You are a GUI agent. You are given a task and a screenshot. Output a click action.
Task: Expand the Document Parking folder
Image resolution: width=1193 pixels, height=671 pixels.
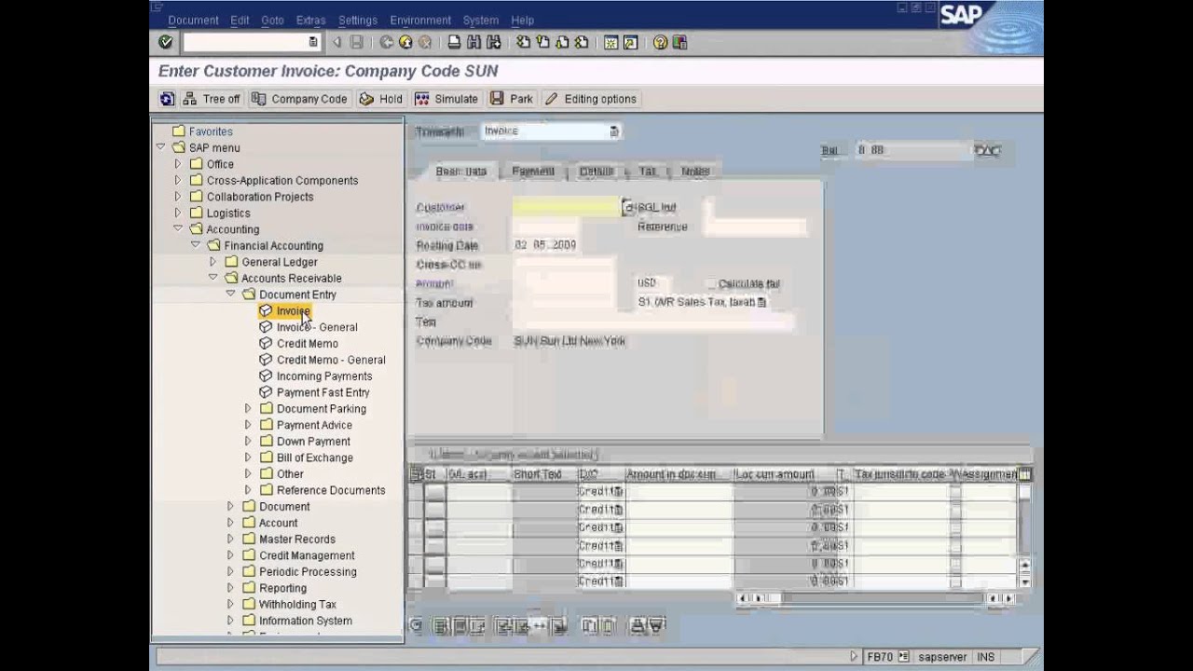pos(248,408)
